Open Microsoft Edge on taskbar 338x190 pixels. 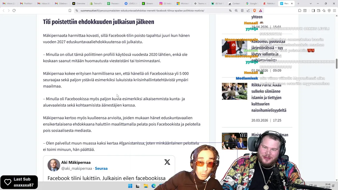153,186
